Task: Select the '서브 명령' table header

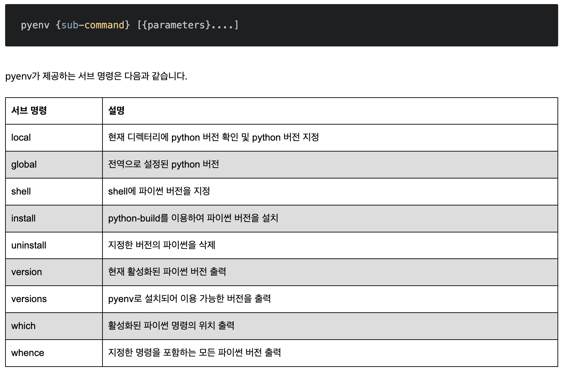Action: tap(54, 111)
